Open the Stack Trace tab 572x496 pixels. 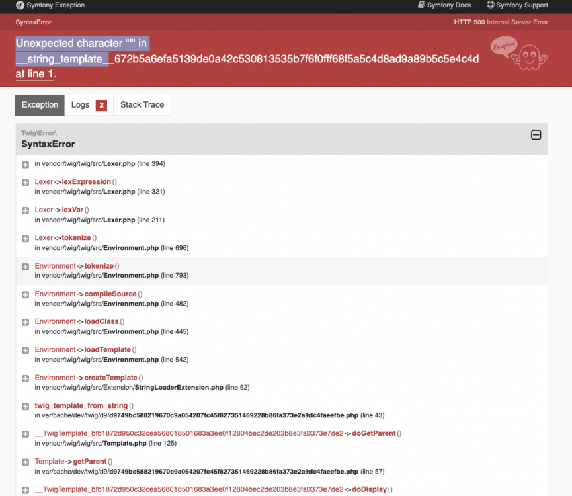coord(142,104)
